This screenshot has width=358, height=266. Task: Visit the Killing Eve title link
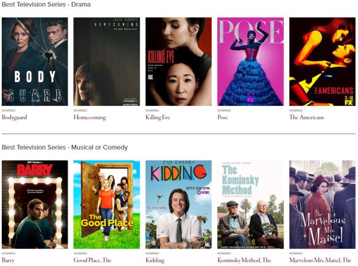click(x=158, y=117)
